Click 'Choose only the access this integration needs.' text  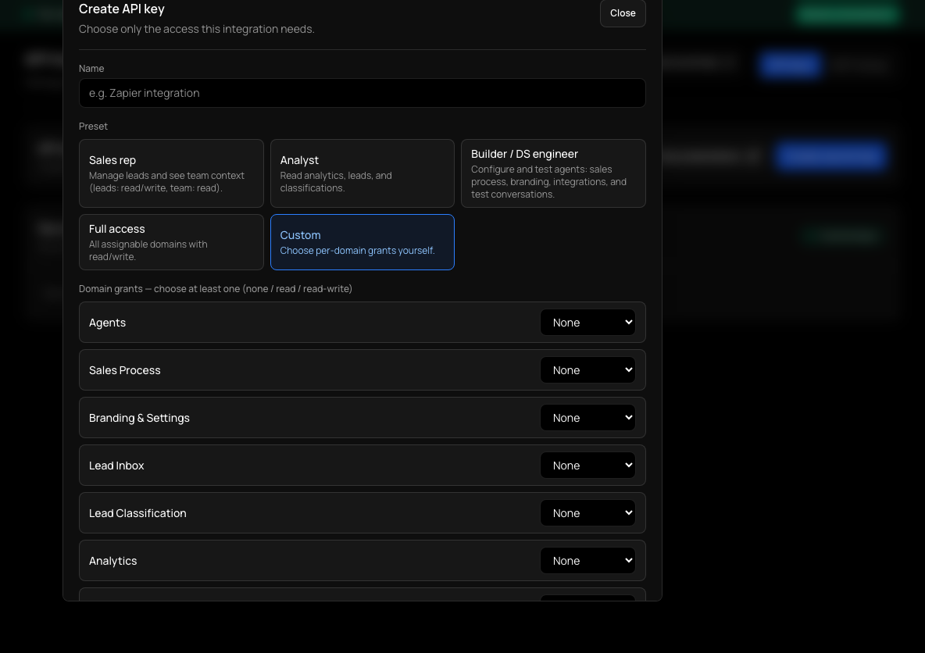pos(196,29)
